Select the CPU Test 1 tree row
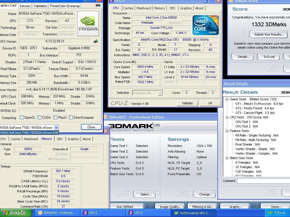 (247, 122)
